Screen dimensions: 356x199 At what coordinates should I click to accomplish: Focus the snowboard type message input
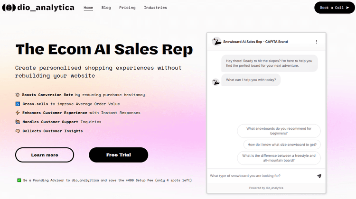point(261,176)
